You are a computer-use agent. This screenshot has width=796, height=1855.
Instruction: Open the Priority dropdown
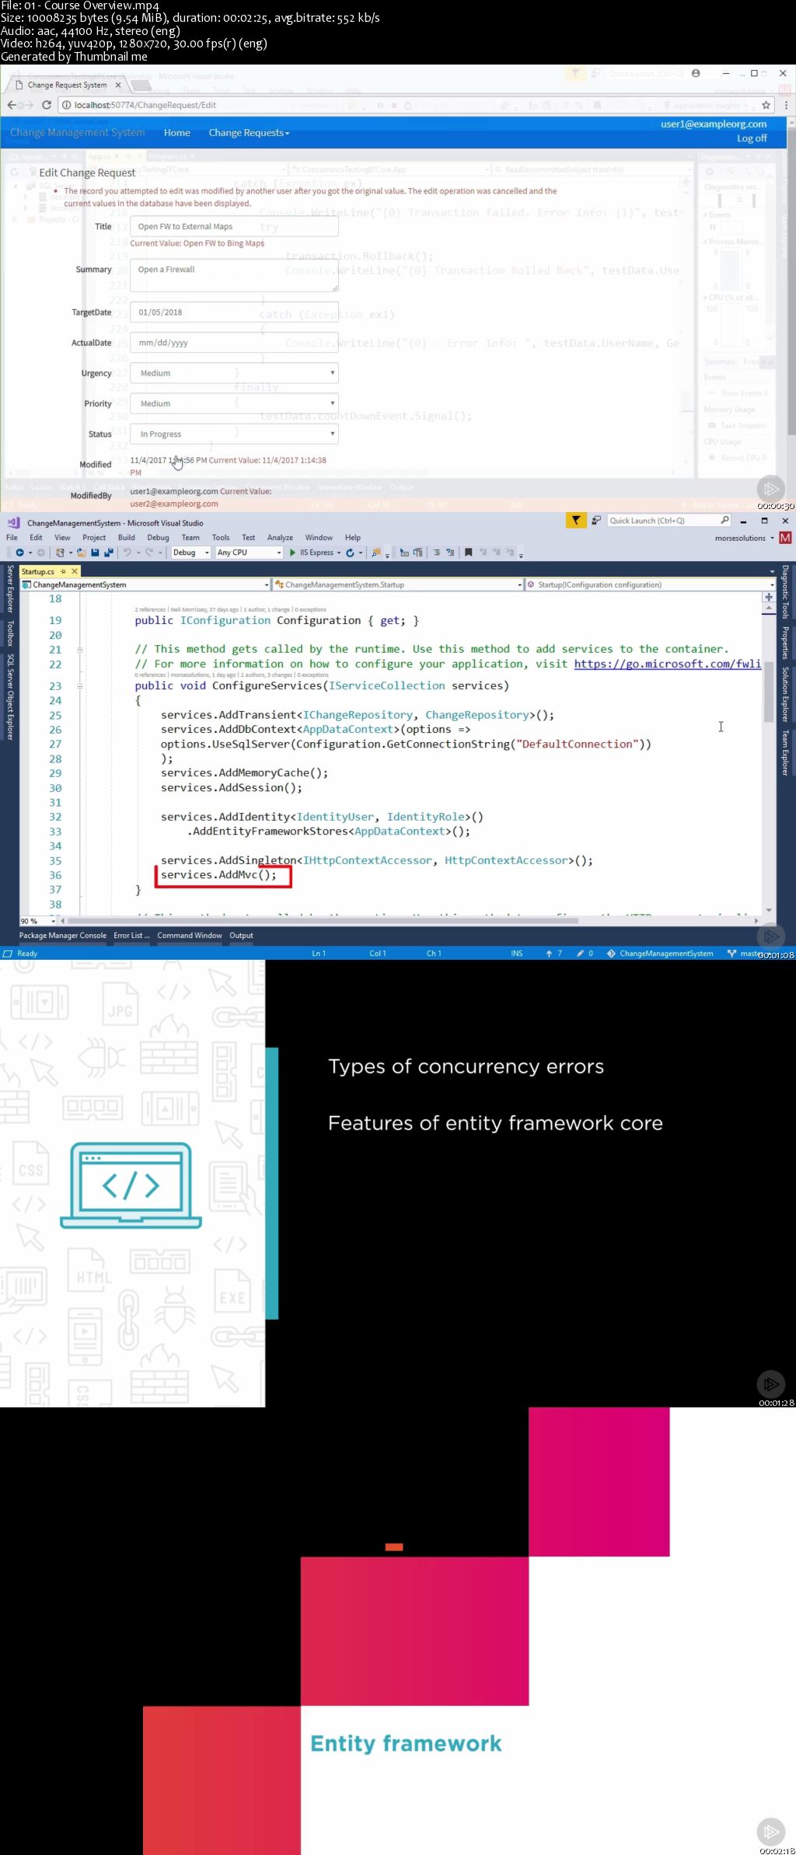(x=234, y=403)
